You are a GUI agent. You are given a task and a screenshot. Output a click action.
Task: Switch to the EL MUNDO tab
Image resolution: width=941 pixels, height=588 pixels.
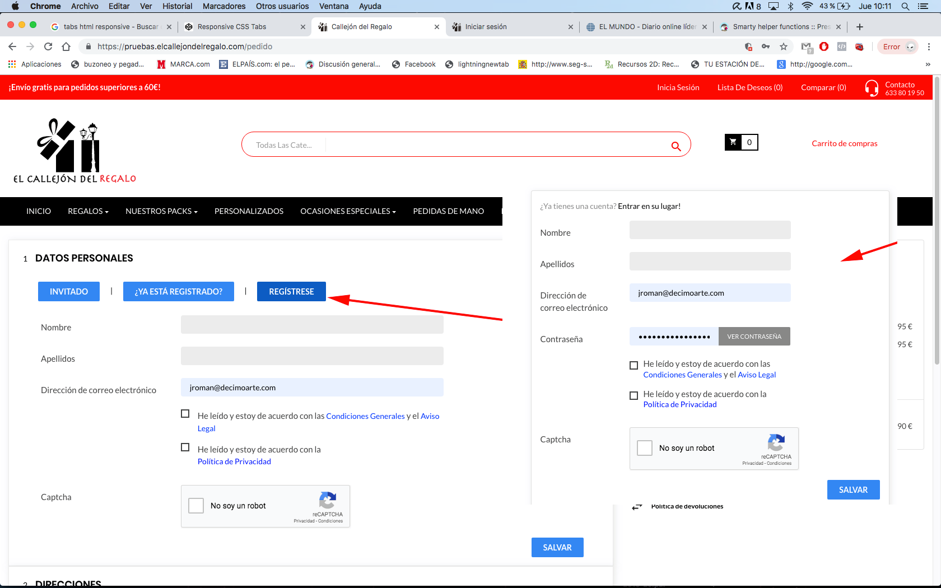click(x=646, y=27)
